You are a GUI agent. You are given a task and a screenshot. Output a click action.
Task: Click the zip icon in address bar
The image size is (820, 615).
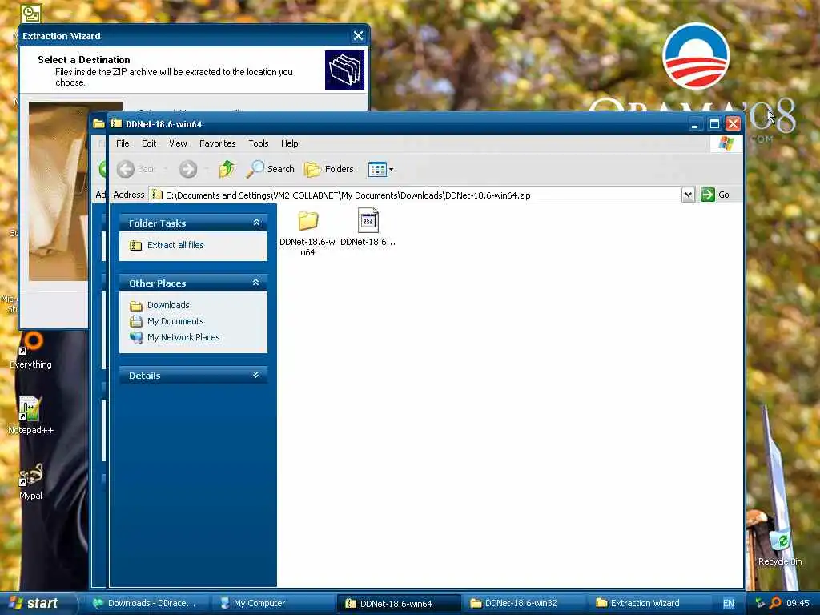156,195
